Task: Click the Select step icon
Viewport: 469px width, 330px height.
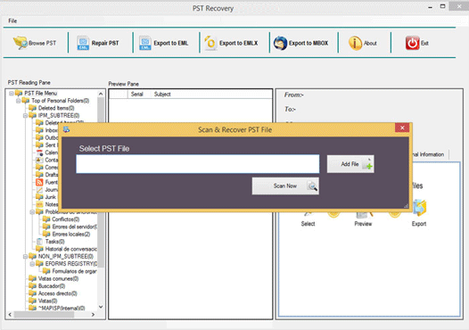Action: pos(309,213)
